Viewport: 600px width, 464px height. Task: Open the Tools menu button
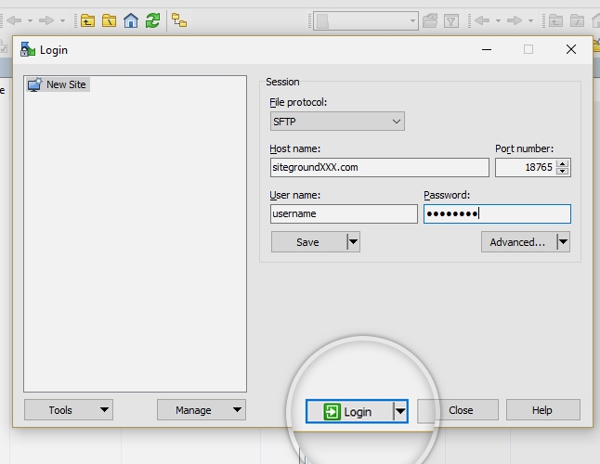pos(68,409)
